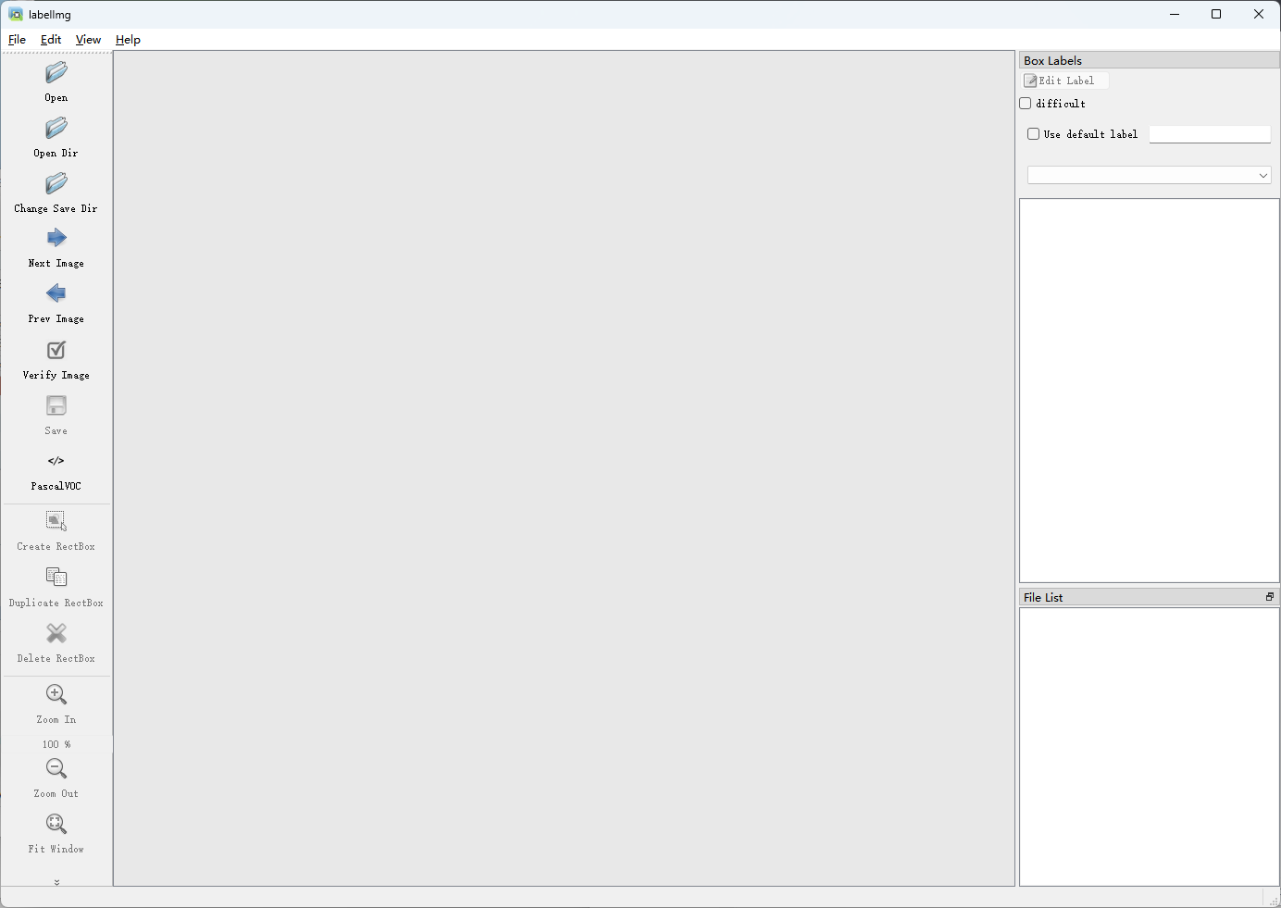Click the Save floppy disk icon
Screen dimensions: 1281x908
point(56,405)
